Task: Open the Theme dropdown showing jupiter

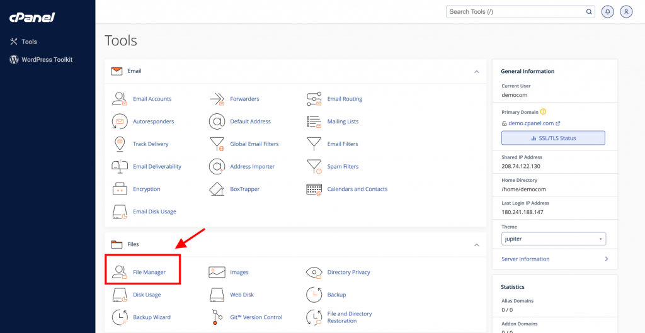Action: 554,239
